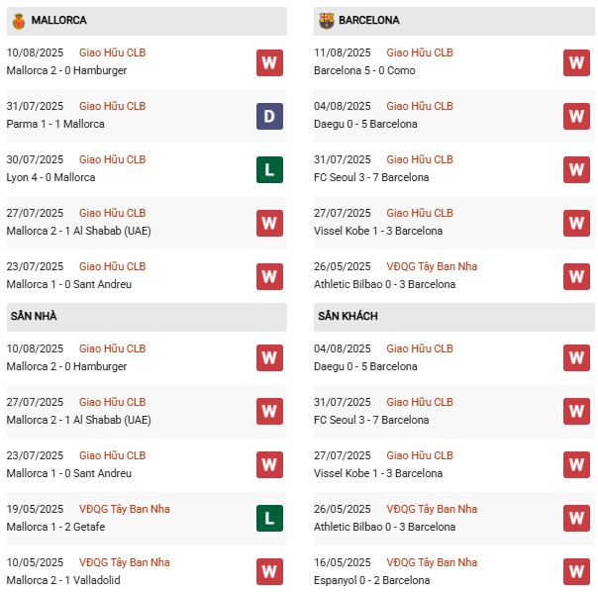Click the L loss badge for Lyon match
This screenshot has width=598, height=592.
[269, 169]
